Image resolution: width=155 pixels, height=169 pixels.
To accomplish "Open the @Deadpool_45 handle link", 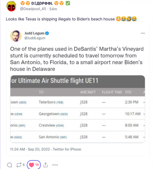I will [x=33, y=9].
